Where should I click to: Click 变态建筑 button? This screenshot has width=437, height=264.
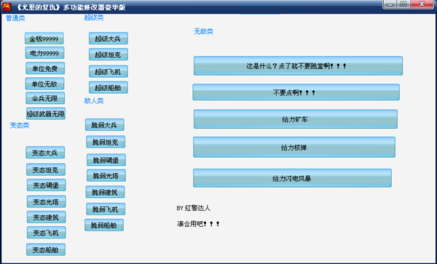[x=47, y=217]
